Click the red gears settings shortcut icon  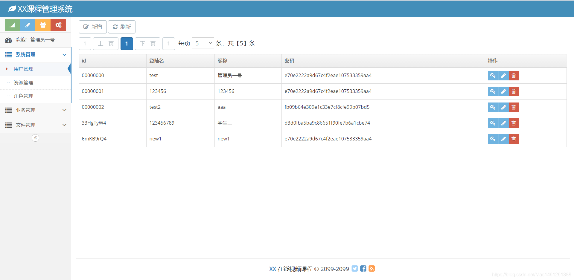58,25
